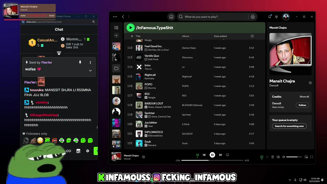Sort playlist by duration clock column
Viewport: 327px width, 184px height.
click(x=252, y=36)
